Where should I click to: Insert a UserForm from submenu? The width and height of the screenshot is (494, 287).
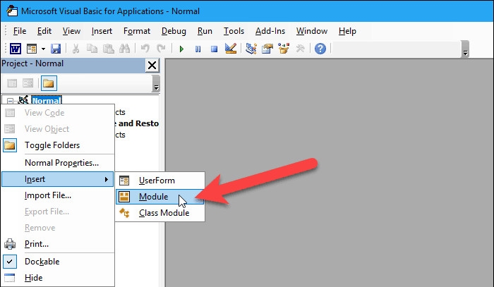(160, 181)
